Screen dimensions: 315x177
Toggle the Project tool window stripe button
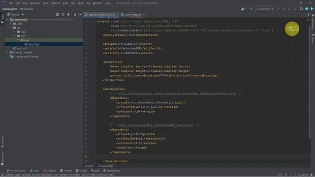coord(2,19)
